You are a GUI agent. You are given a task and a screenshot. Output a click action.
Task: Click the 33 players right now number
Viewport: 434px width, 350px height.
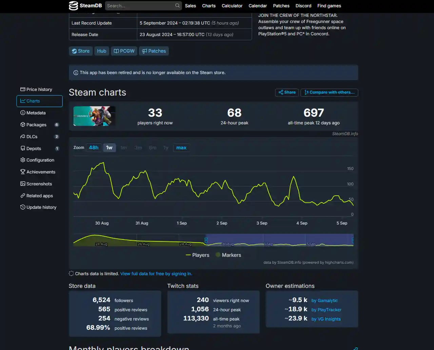click(x=155, y=113)
